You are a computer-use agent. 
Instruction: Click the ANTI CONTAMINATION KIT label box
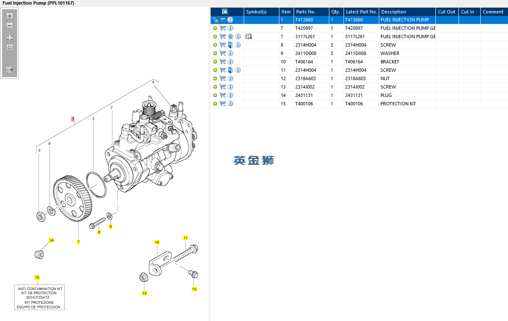click(x=39, y=298)
